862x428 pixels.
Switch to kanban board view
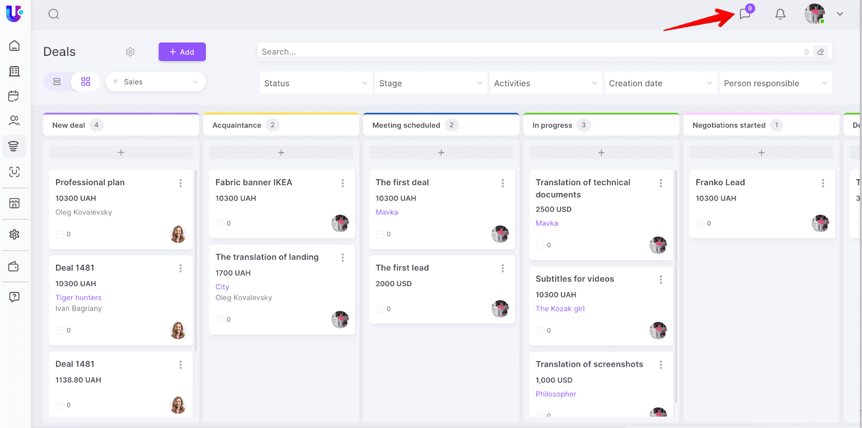pyautogui.click(x=86, y=82)
